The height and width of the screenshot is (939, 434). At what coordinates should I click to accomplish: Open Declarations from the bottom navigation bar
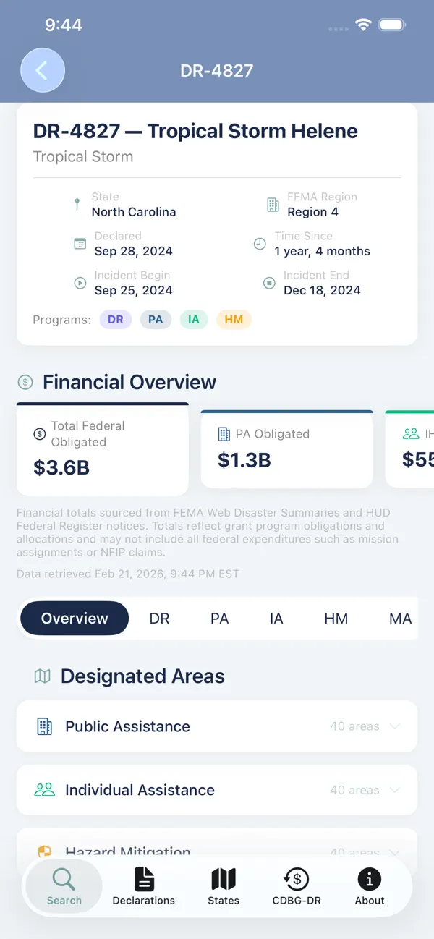143,880
